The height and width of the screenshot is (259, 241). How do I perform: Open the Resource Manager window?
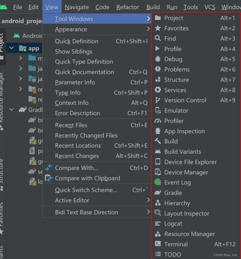click(x=196, y=234)
